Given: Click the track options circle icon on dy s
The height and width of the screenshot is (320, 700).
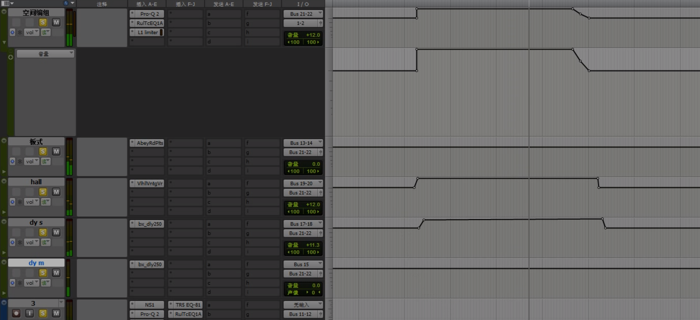Looking at the screenshot, I should click(4, 222).
